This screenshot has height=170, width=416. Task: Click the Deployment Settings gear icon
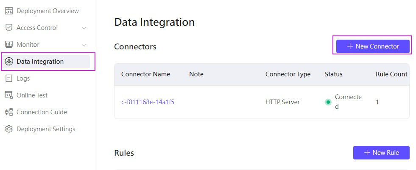[9, 129]
